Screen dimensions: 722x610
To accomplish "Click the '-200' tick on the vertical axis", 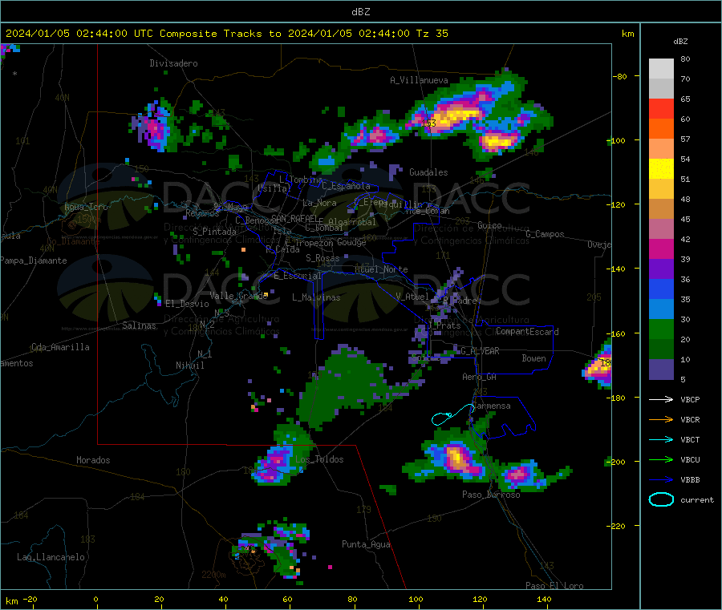I will coord(615,462).
